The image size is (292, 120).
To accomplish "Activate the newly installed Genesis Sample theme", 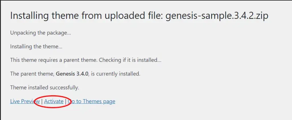I will coord(54,101).
